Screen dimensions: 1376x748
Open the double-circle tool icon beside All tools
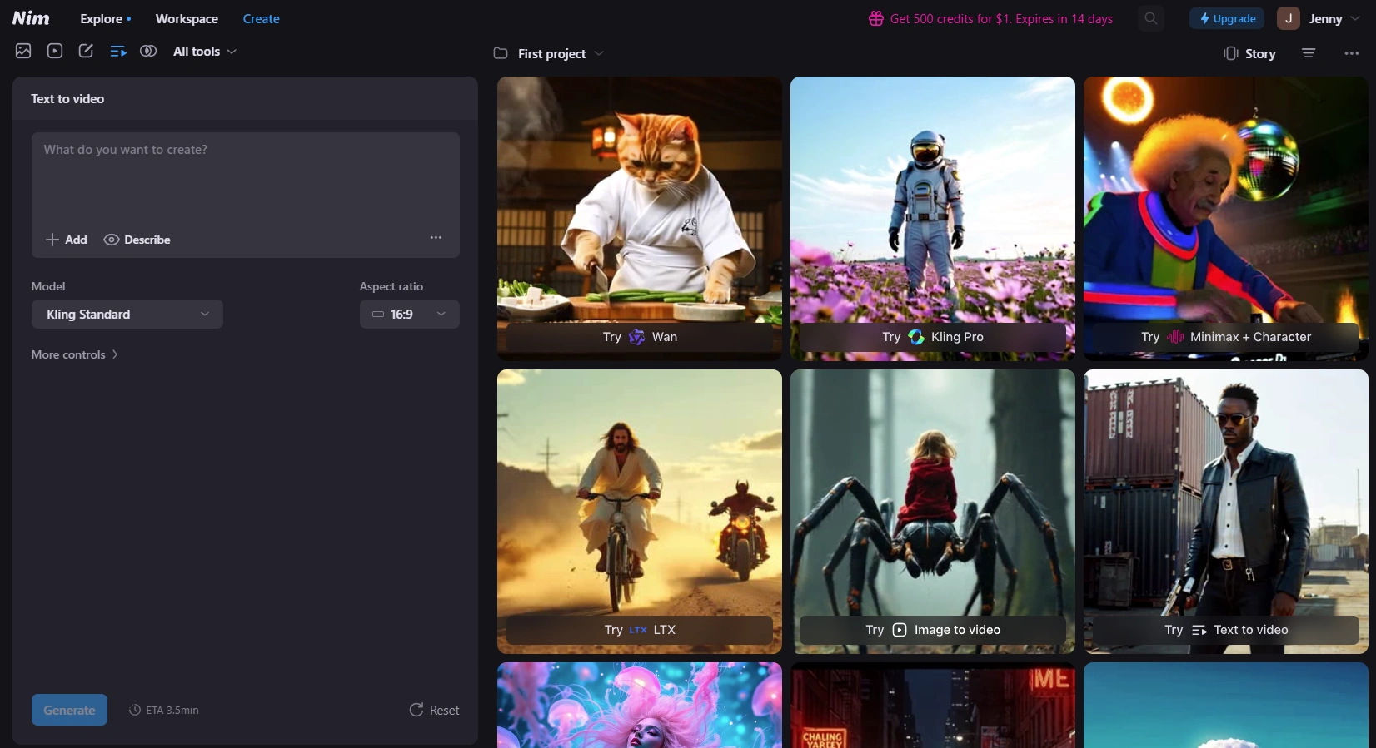click(x=148, y=52)
